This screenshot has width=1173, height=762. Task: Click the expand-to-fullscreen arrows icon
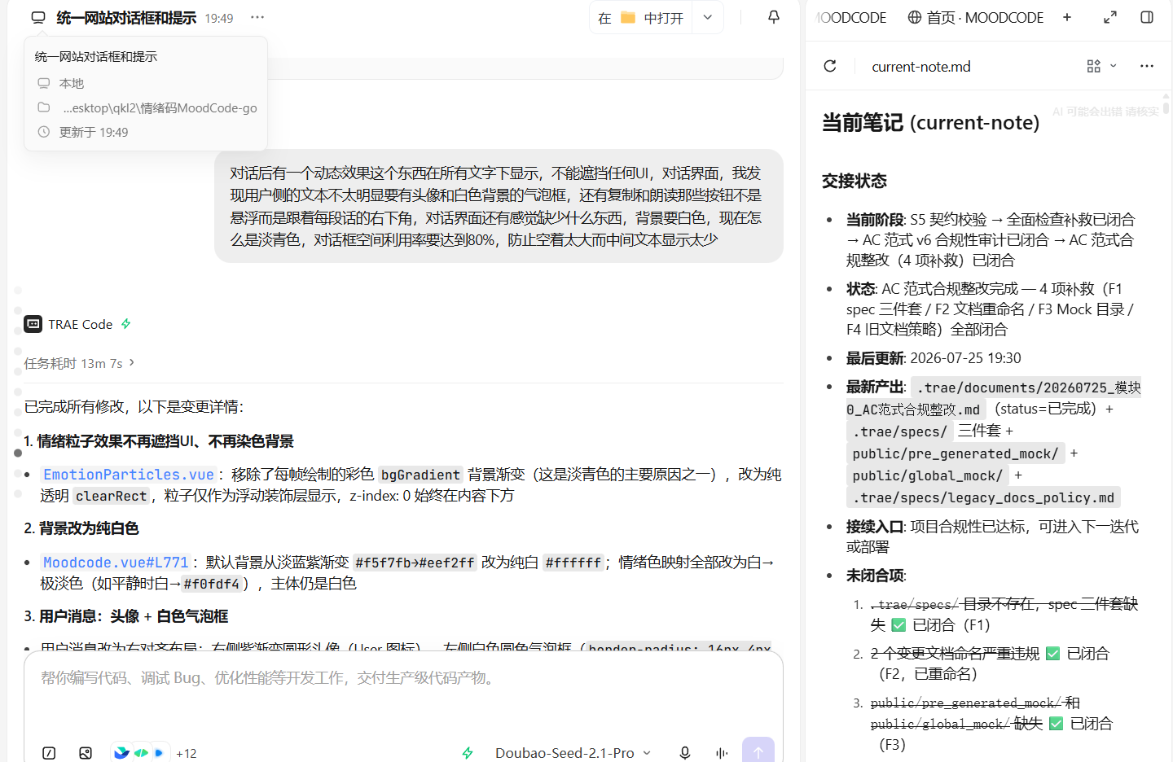(1110, 17)
